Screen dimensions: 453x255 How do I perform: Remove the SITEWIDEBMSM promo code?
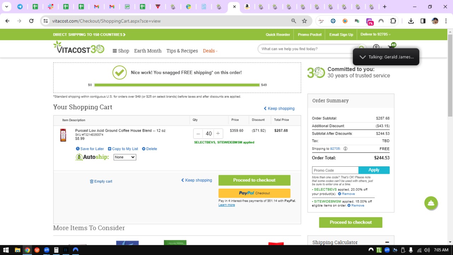point(356,206)
